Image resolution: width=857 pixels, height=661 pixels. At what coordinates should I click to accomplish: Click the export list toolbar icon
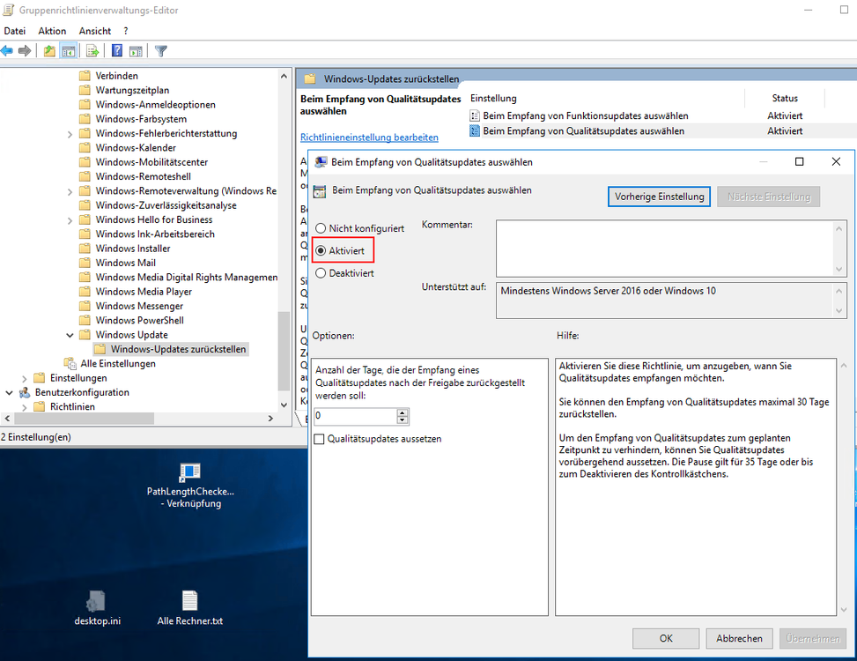click(x=93, y=50)
